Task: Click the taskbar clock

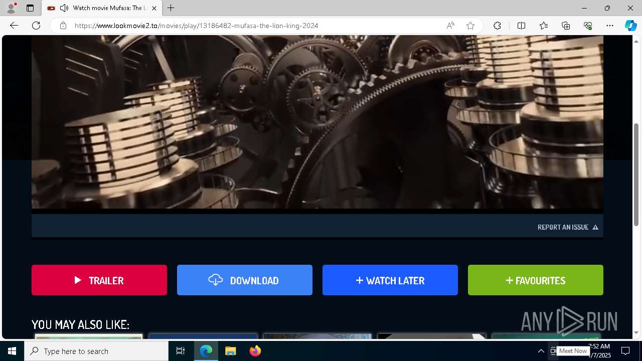Action: pyautogui.click(x=600, y=351)
